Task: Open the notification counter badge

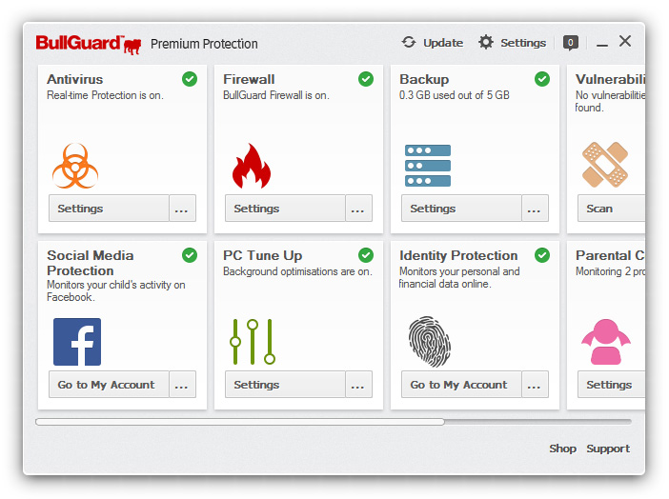Action: 570,43
